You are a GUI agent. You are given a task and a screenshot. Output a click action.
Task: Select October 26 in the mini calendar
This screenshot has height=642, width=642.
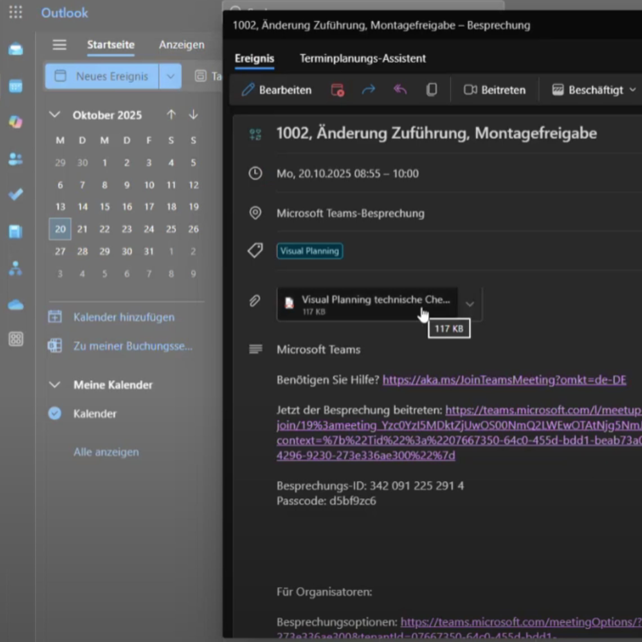click(193, 229)
